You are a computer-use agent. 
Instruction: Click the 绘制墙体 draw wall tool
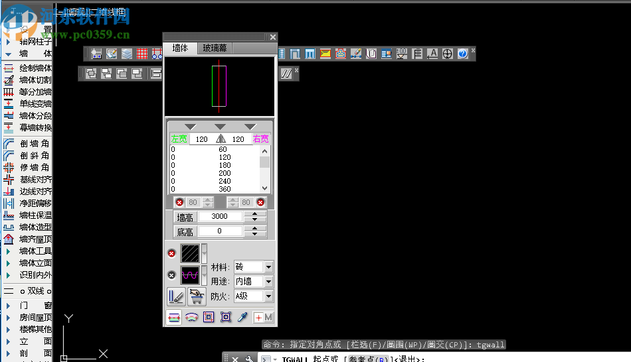35,68
